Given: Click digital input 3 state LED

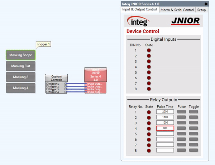Looking at the screenshot, I should [x=149, y=61].
